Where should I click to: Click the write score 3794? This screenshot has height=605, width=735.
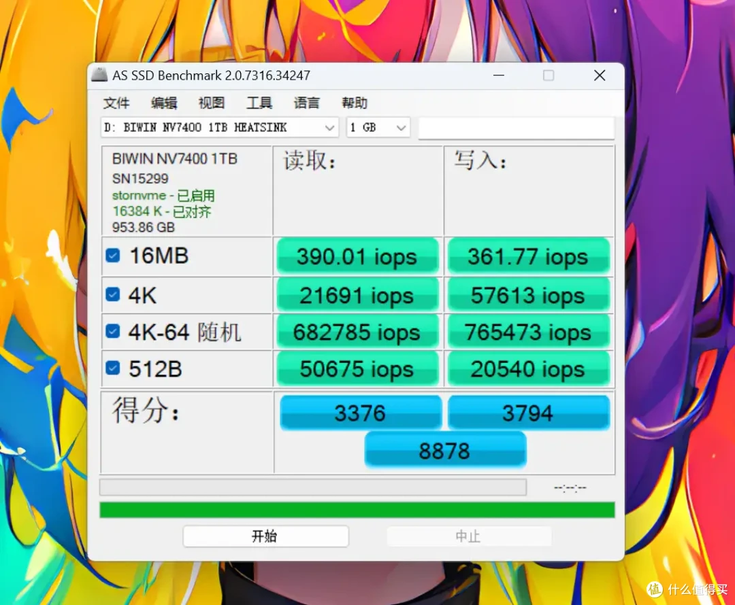[529, 413]
